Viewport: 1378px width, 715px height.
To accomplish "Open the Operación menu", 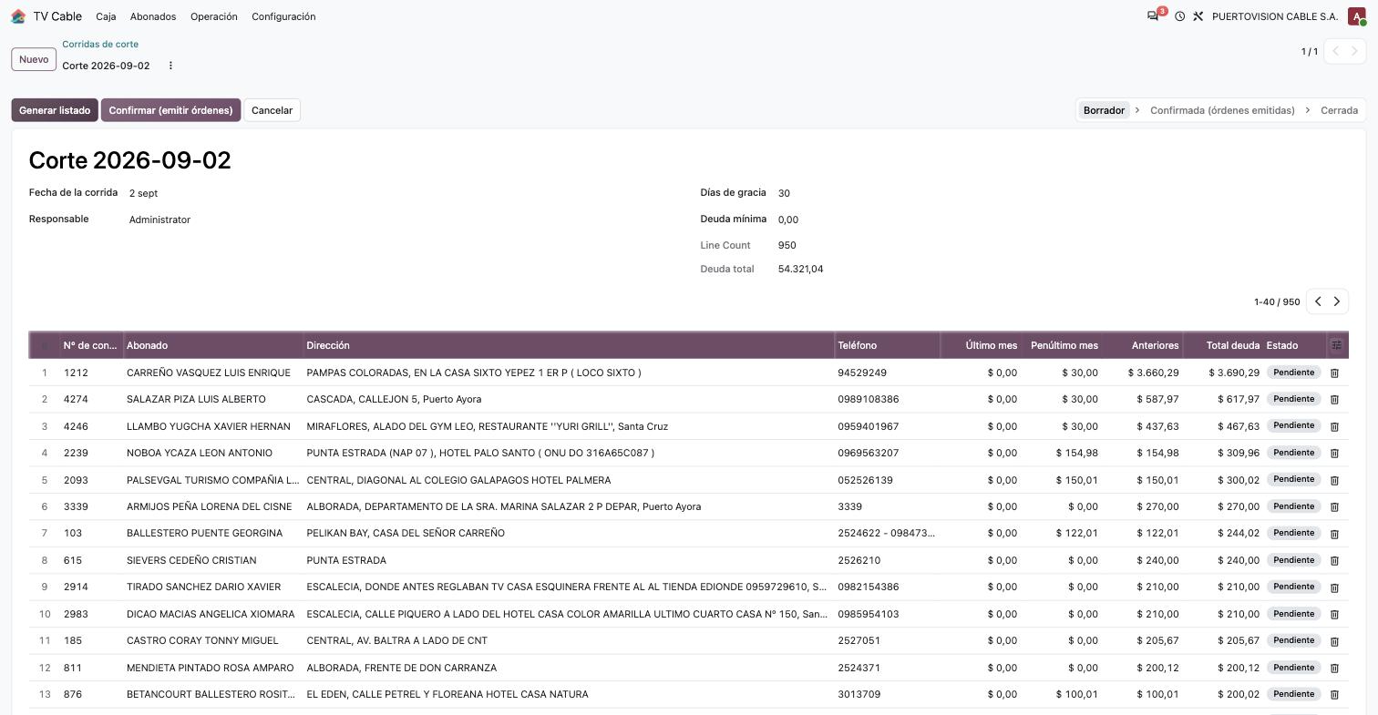I will (214, 16).
